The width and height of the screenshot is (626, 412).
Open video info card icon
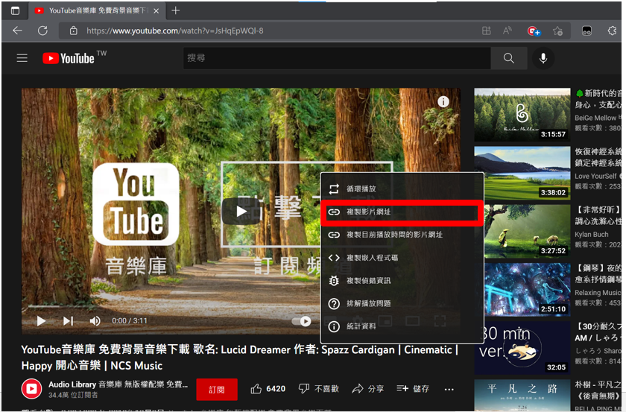coord(443,102)
